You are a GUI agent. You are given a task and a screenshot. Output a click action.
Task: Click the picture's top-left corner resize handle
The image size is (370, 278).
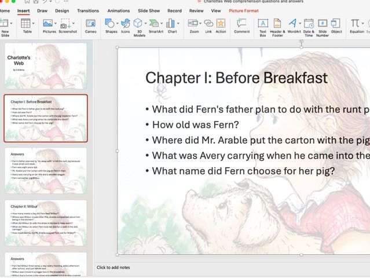tap(118, 47)
